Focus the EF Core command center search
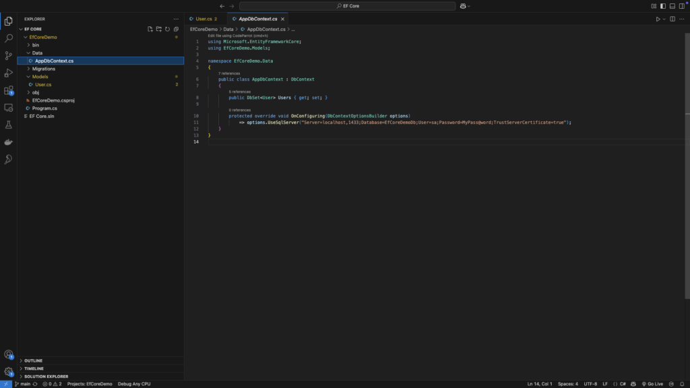This screenshot has width=690, height=388. (x=347, y=6)
